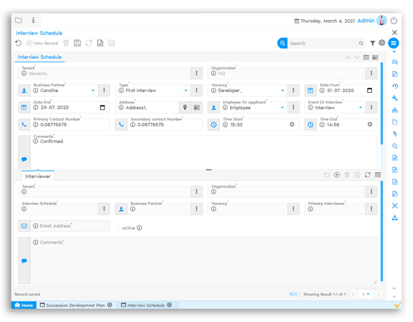
Task: Click the map pin icon in Address field
Action: (x=185, y=107)
